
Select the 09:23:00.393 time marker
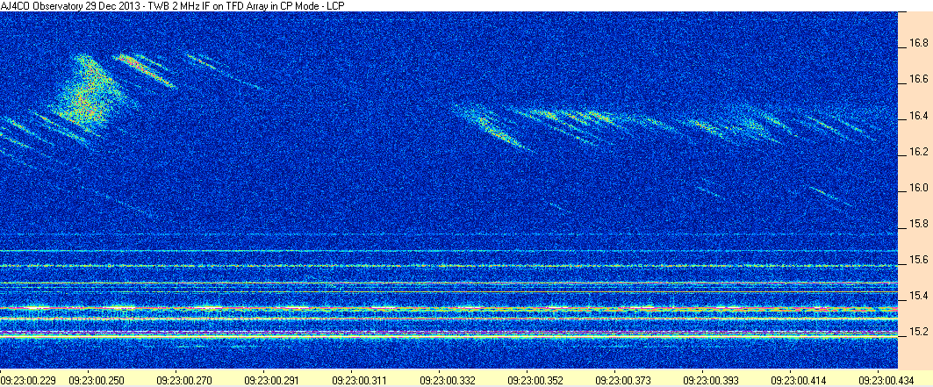708,378
